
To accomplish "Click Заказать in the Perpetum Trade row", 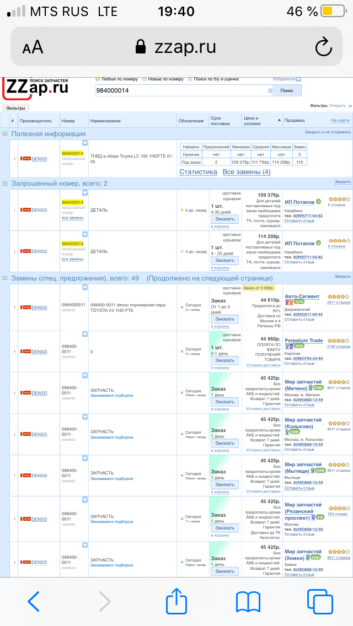I will [224, 360].
